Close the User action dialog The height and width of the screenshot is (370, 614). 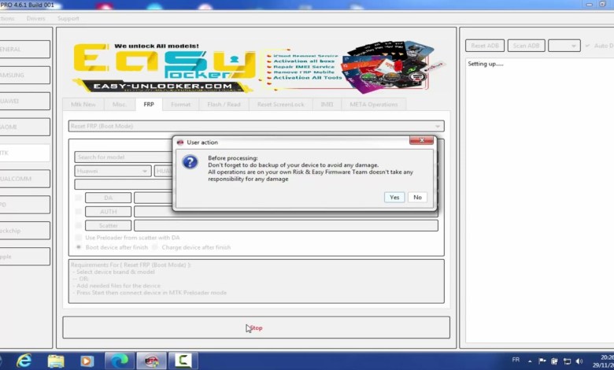[421, 140]
